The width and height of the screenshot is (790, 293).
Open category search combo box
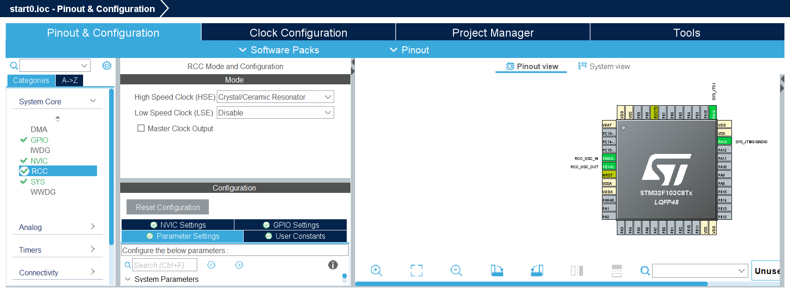pos(55,65)
